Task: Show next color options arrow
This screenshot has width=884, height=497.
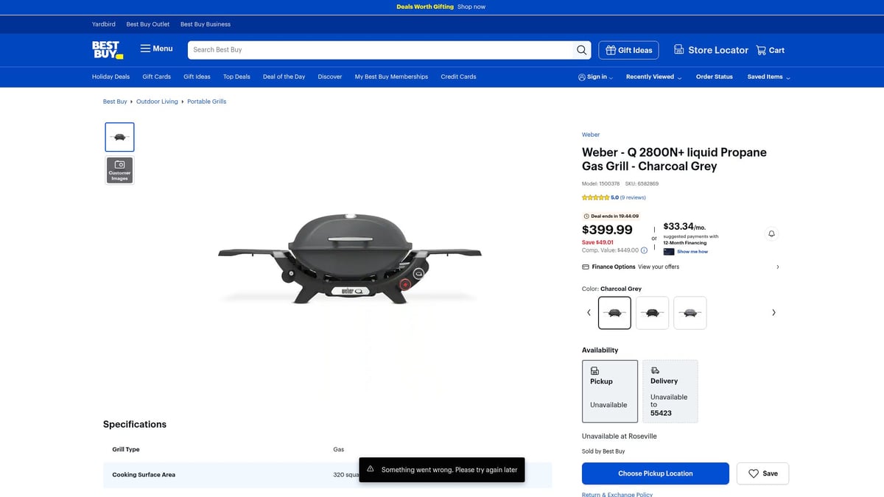Action: tap(773, 313)
